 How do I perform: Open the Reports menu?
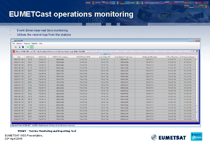point(27,44)
